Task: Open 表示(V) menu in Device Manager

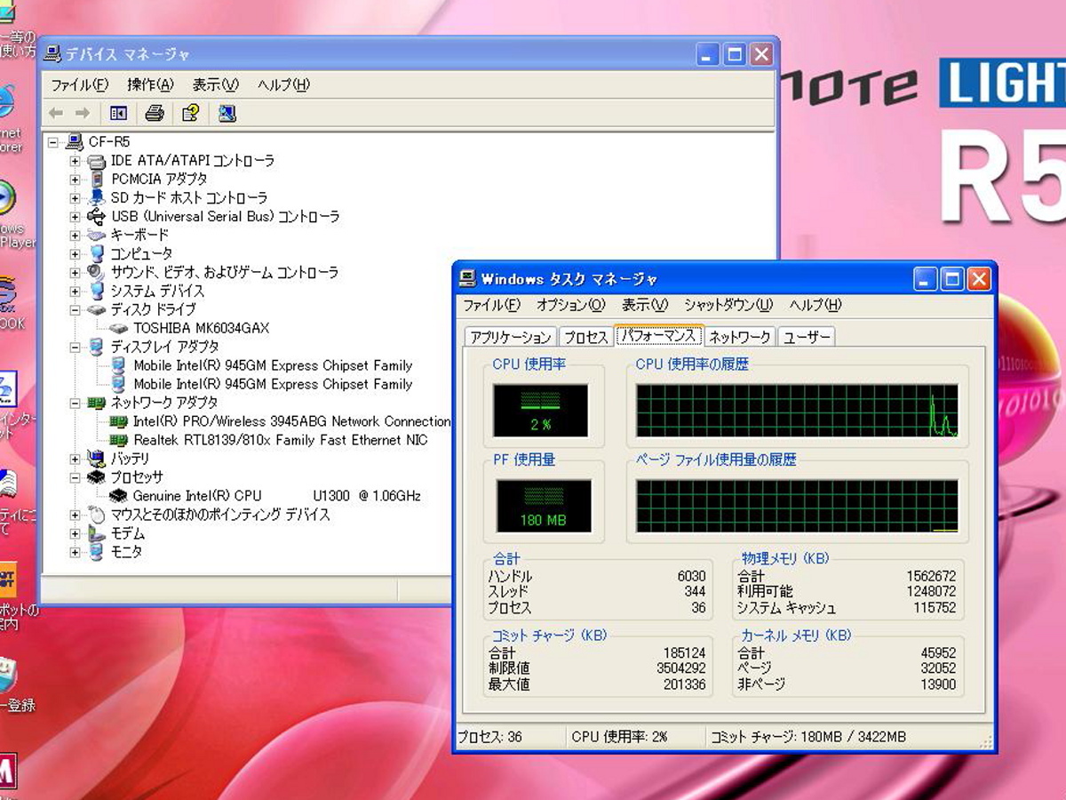Action: (215, 84)
